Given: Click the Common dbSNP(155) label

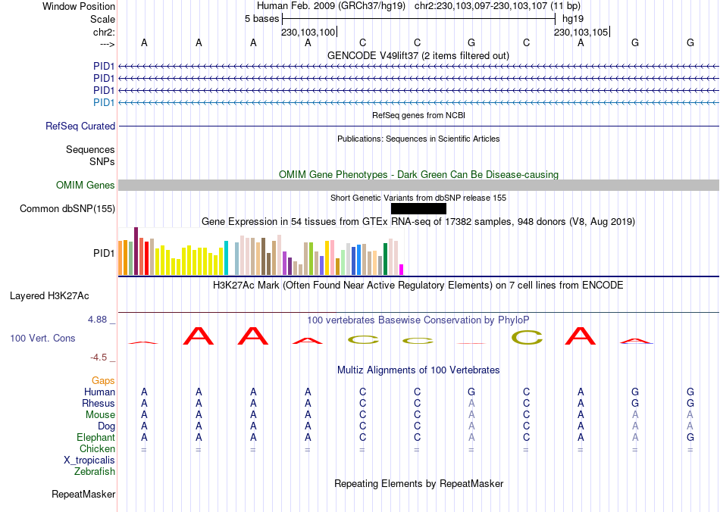Looking at the screenshot, I should pos(67,209).
